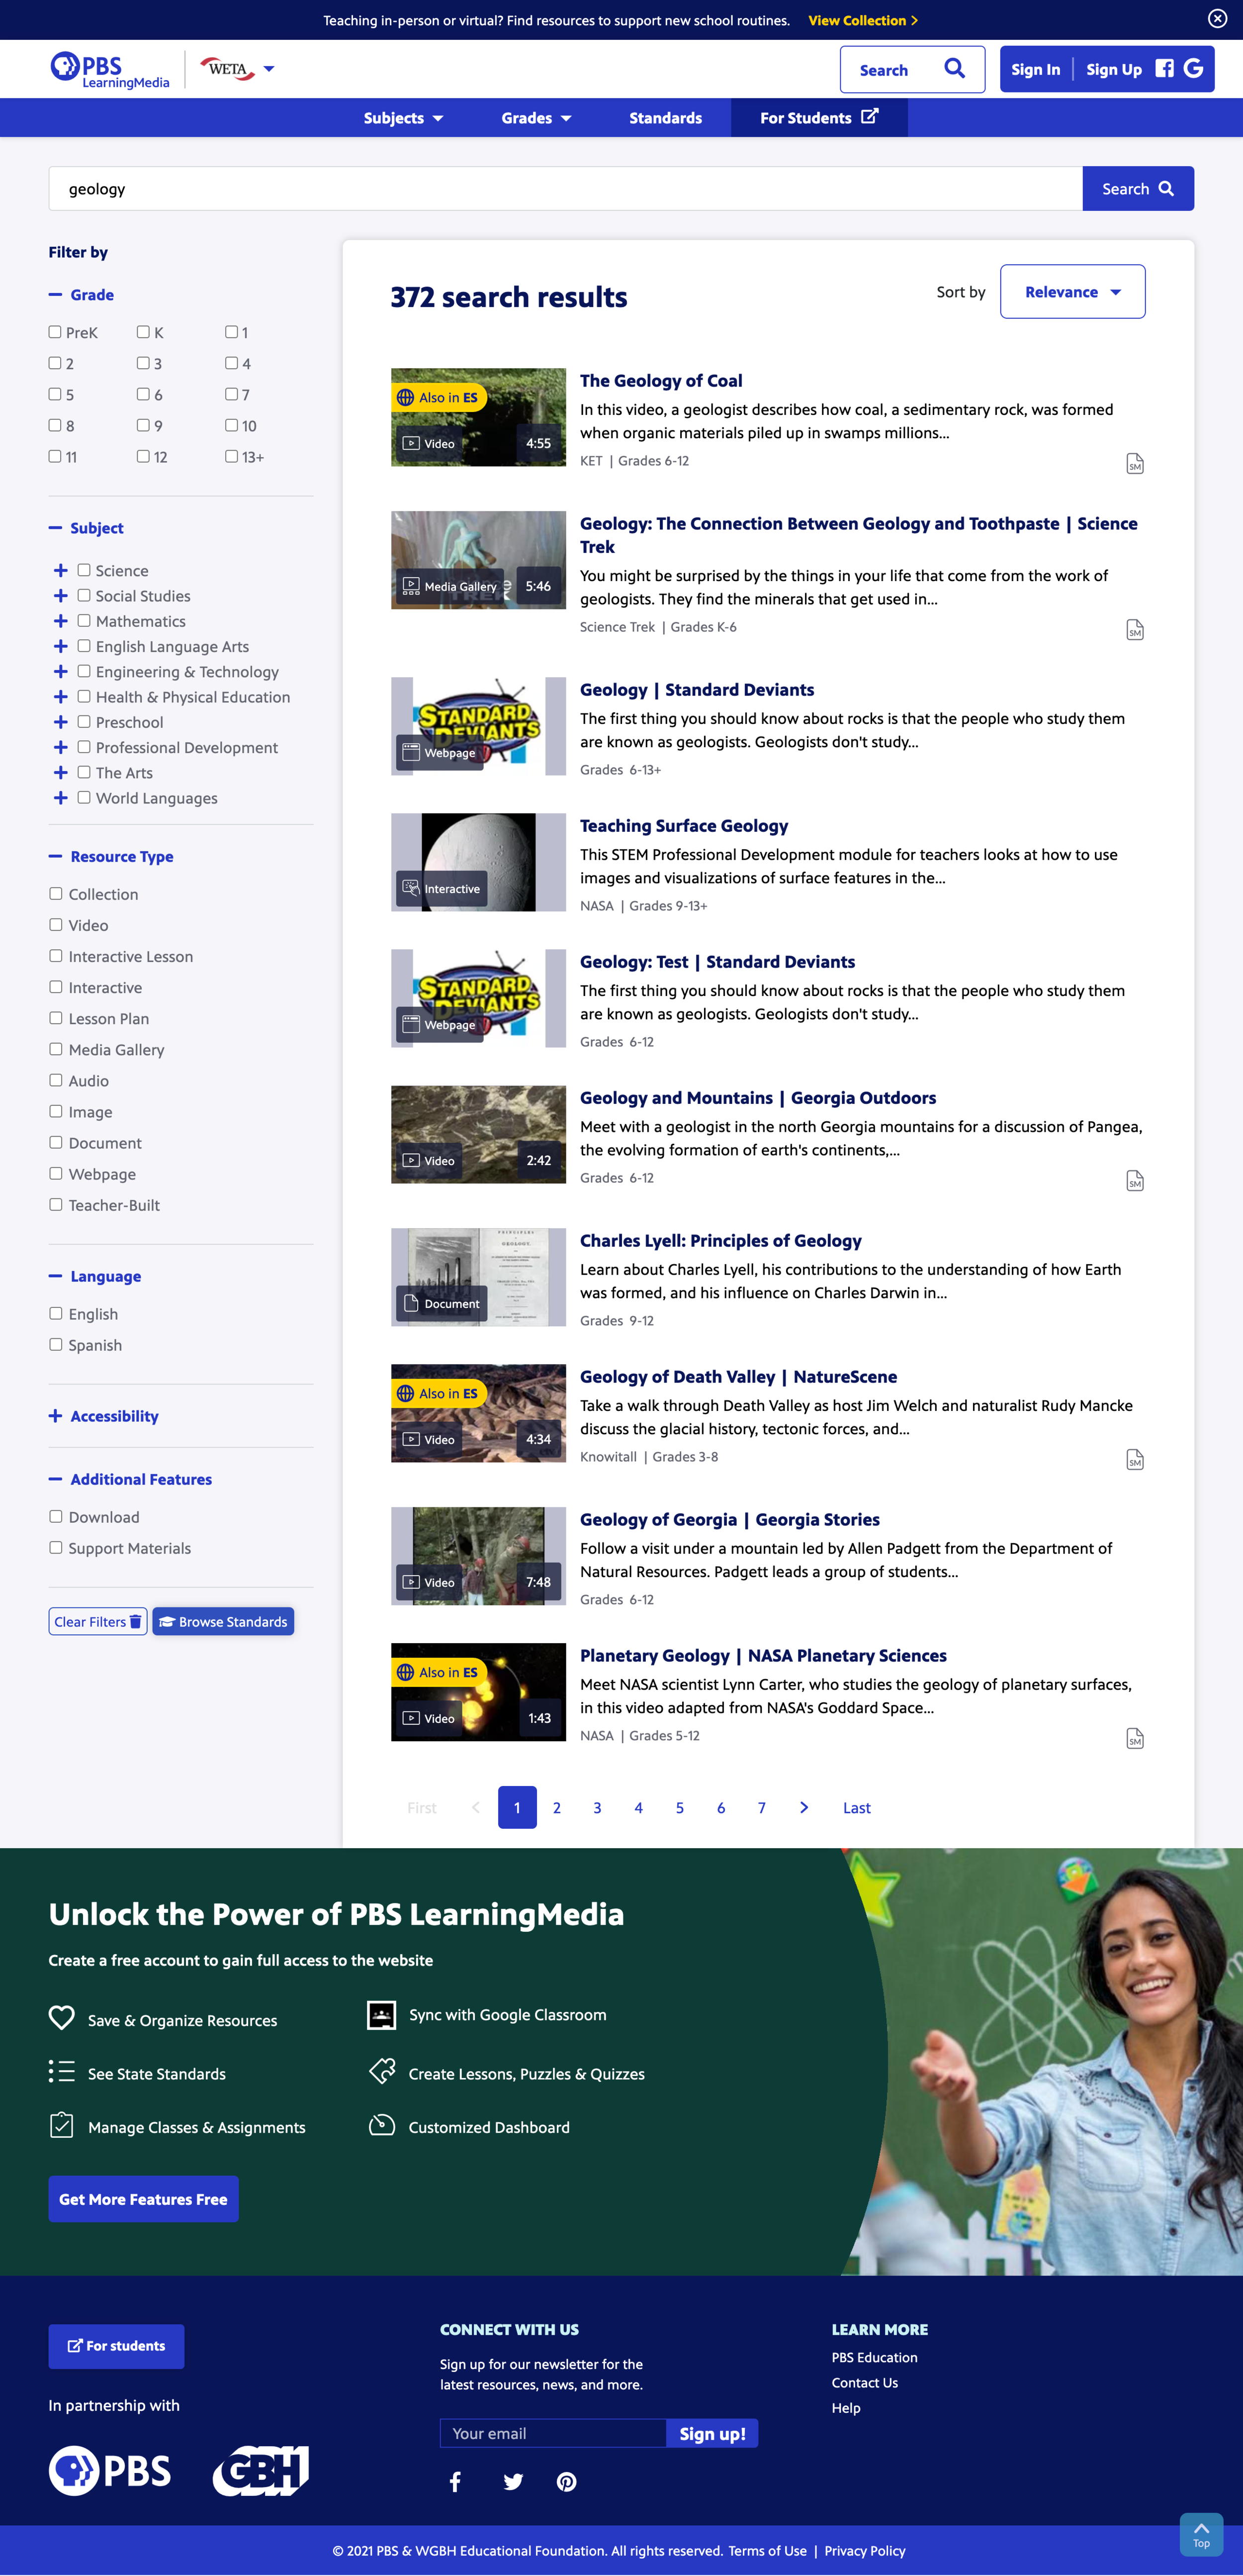This screenshot has width=1243, height=2576.
Task: Click the Clear Filters button
Action: click(x=98, y=1622)
